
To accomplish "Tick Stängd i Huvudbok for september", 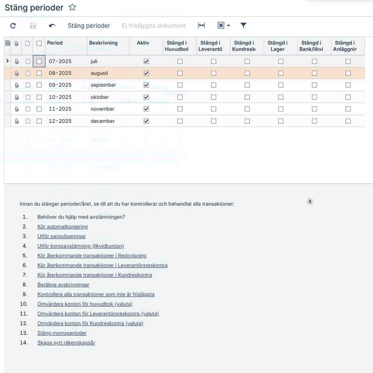I will pyautogui.click(x=180, y=85).
